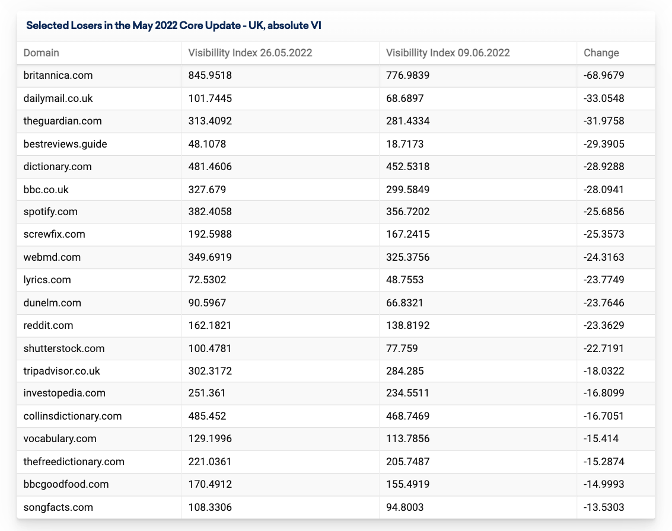The width and height of the screenshot is (672, 531).
Task: Click the Visibility Index 09.06.2022 header
Action: [x=448, y=53]
